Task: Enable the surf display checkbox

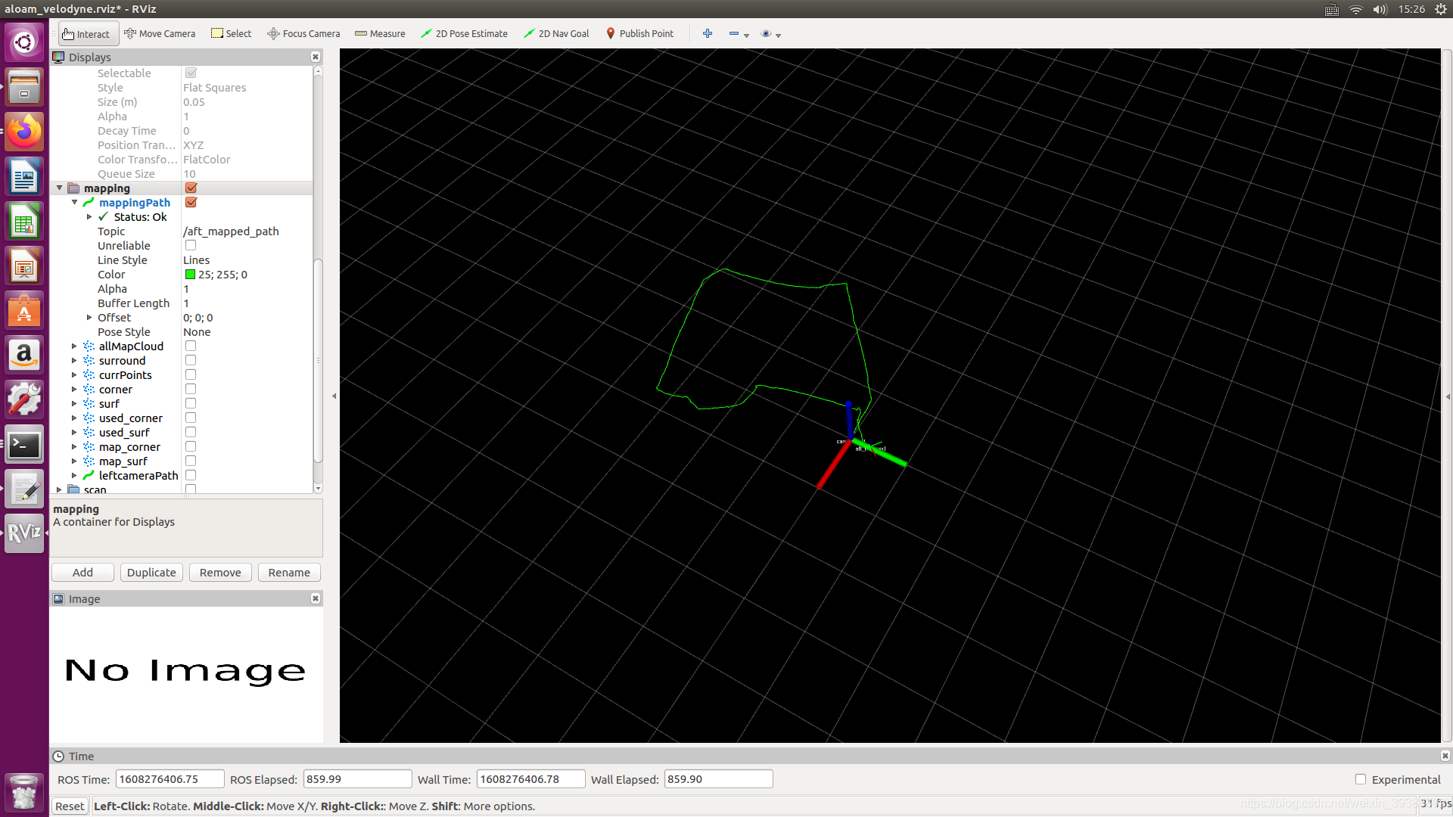Action: tap(191, 404)
